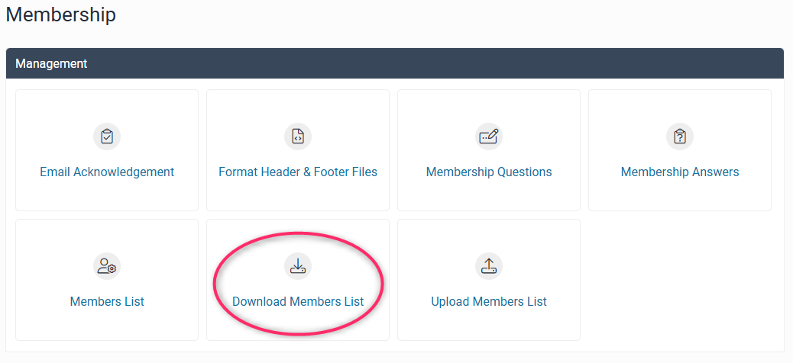Click the Format Header & Footer file icon
The image size is (793, 363).
(298, 137)
